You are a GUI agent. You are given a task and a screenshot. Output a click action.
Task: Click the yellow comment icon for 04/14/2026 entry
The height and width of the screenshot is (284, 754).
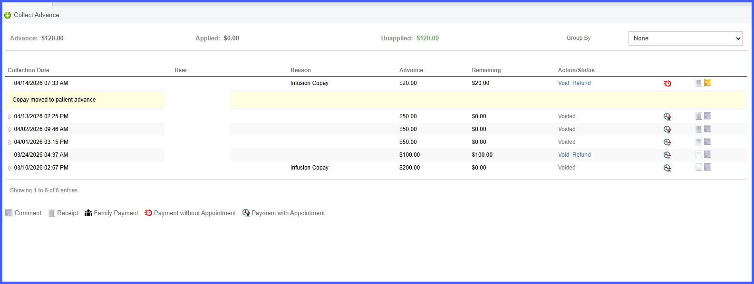(708, 83)
